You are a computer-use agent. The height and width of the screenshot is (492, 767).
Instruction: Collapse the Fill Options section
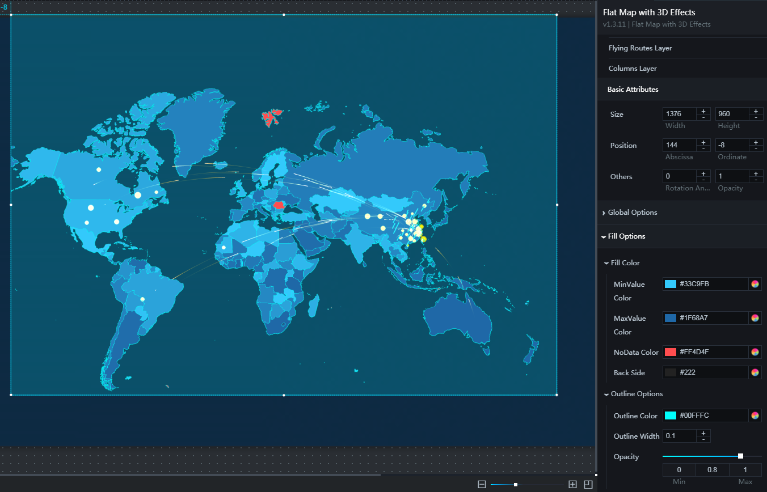pyautogui.click(x=626, y=236)
